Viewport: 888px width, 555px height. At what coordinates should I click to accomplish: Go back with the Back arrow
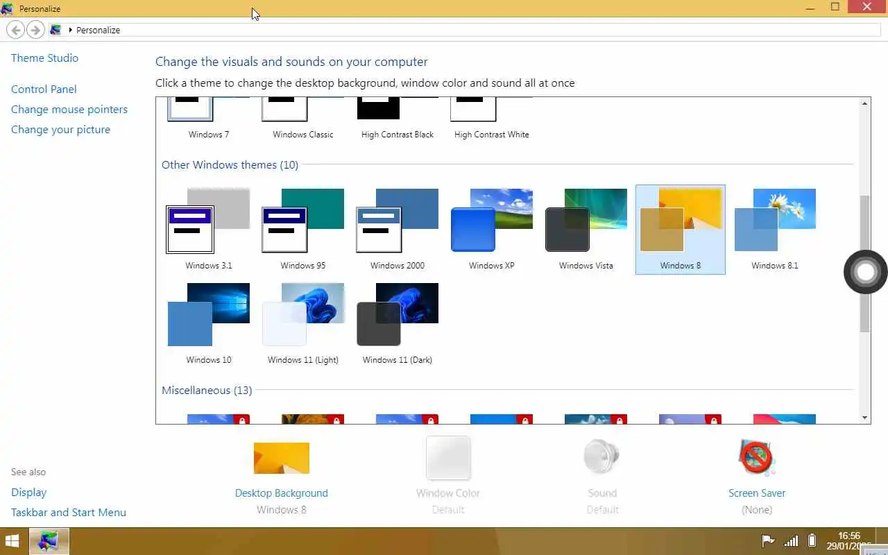coord(15,30)
